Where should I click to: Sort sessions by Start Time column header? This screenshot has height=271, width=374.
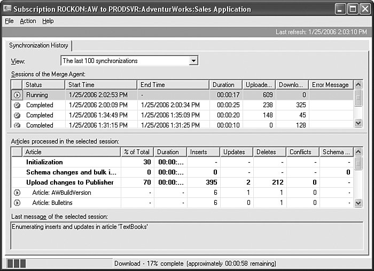pos(101,85)
